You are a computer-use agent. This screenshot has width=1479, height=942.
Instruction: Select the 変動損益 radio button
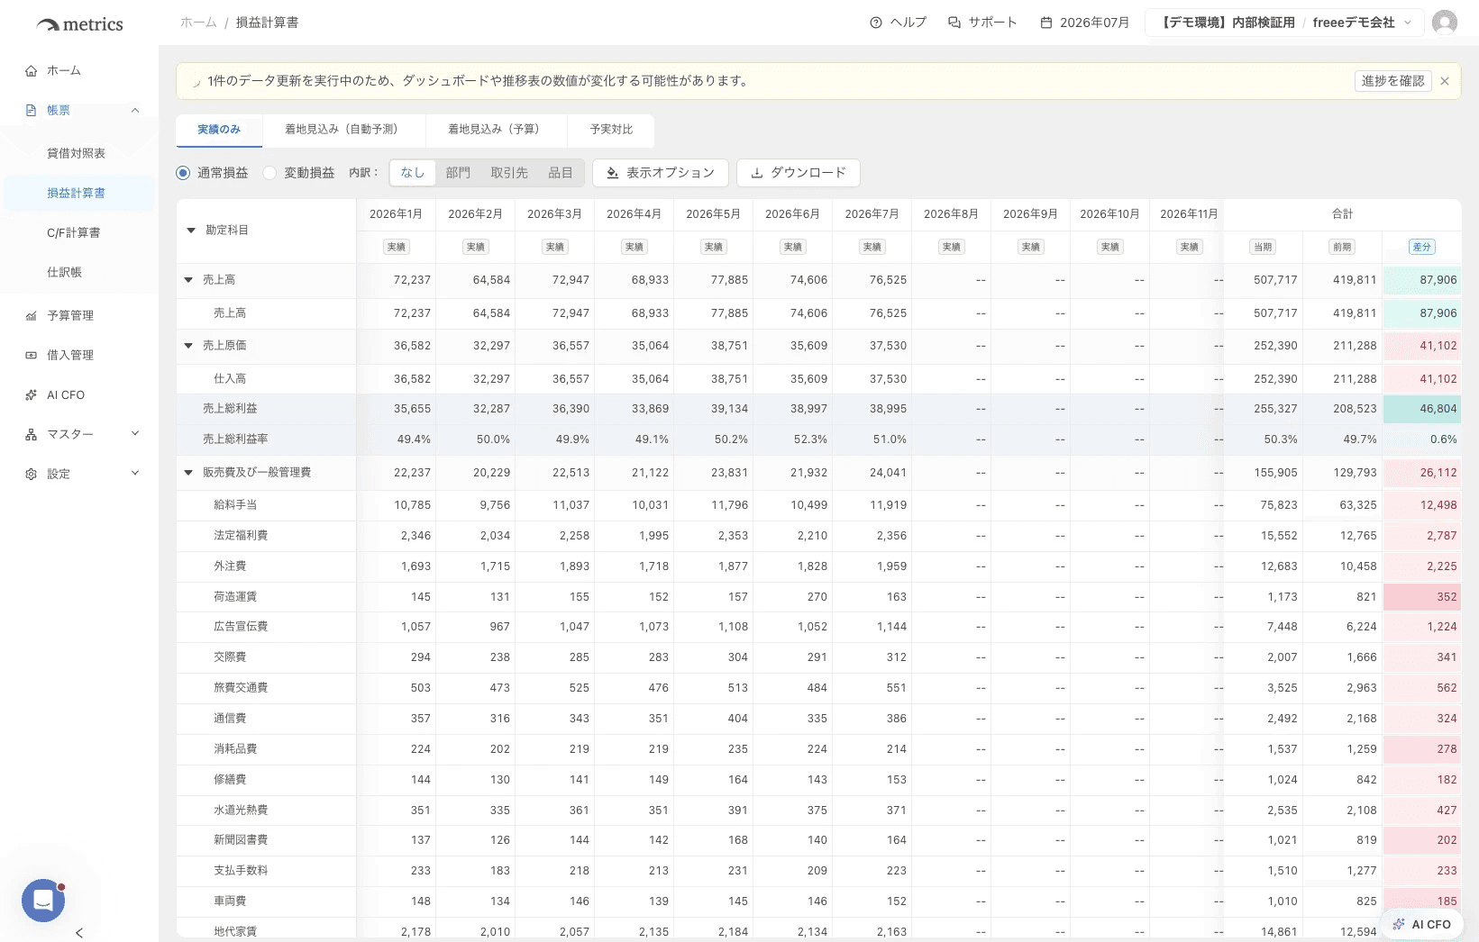coord(269,173)
